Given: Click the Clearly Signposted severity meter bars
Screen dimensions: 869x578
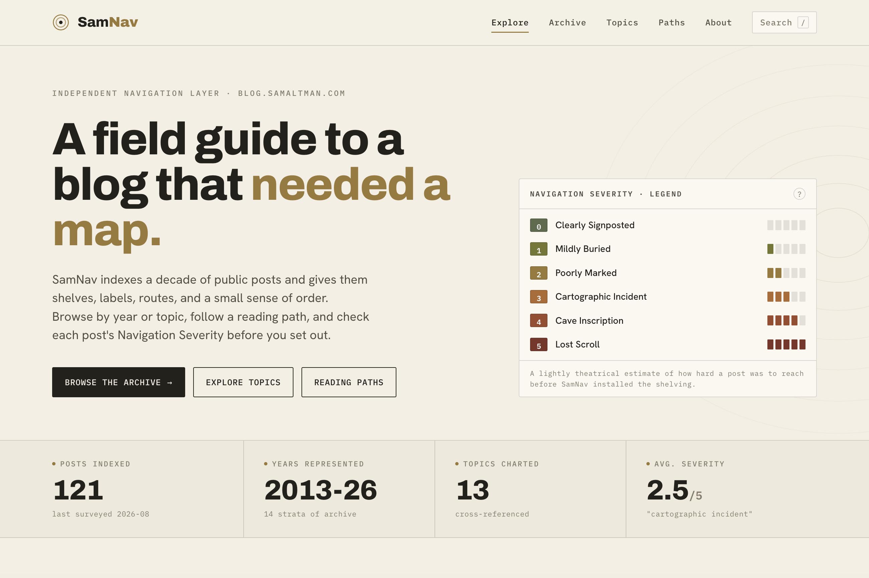Looking at the screenshot, I should [x=786, y=225].
